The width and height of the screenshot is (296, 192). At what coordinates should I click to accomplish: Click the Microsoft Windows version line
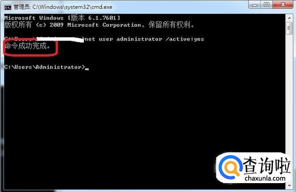point(62,18)
